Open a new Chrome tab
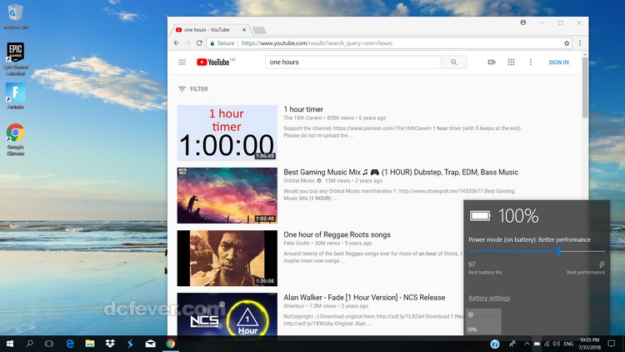625x352 pixels. click(x=259, y=30)
